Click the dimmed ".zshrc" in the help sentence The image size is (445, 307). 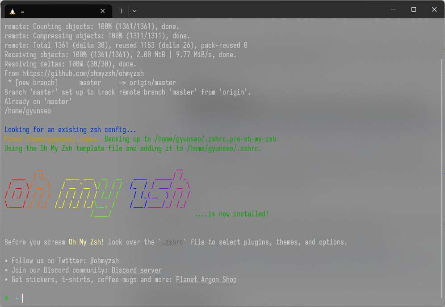172,242
